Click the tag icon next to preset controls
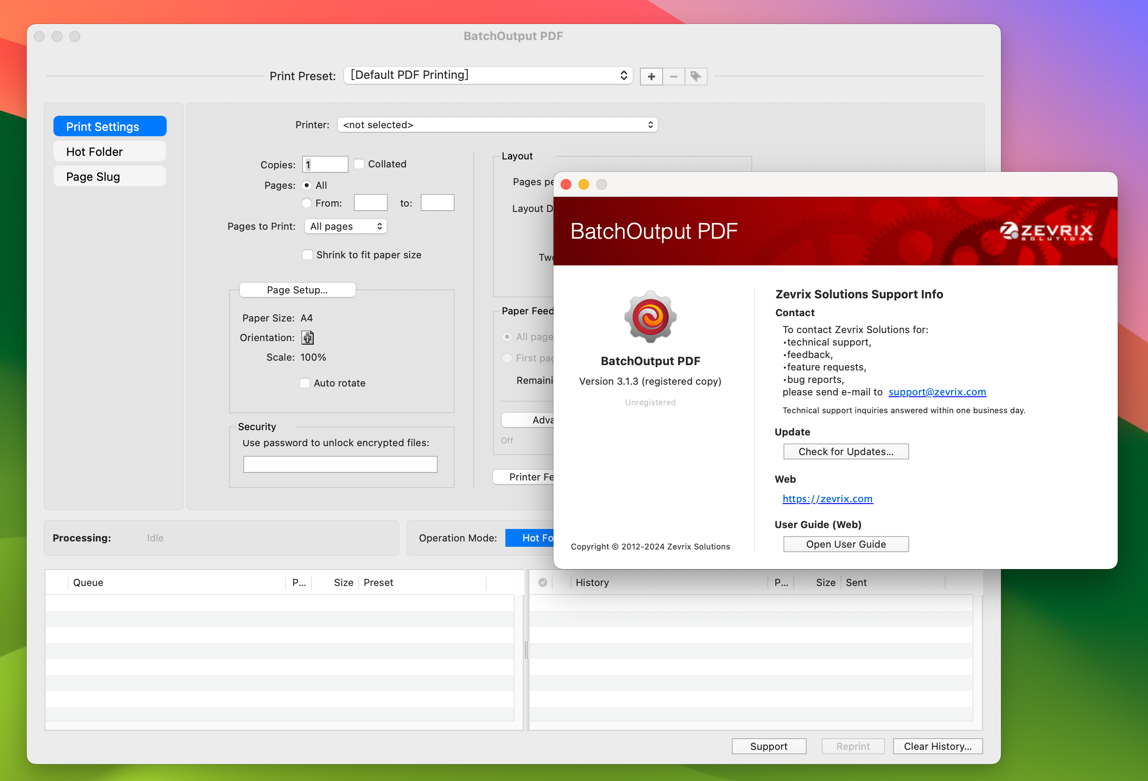 tap(696, 76)
